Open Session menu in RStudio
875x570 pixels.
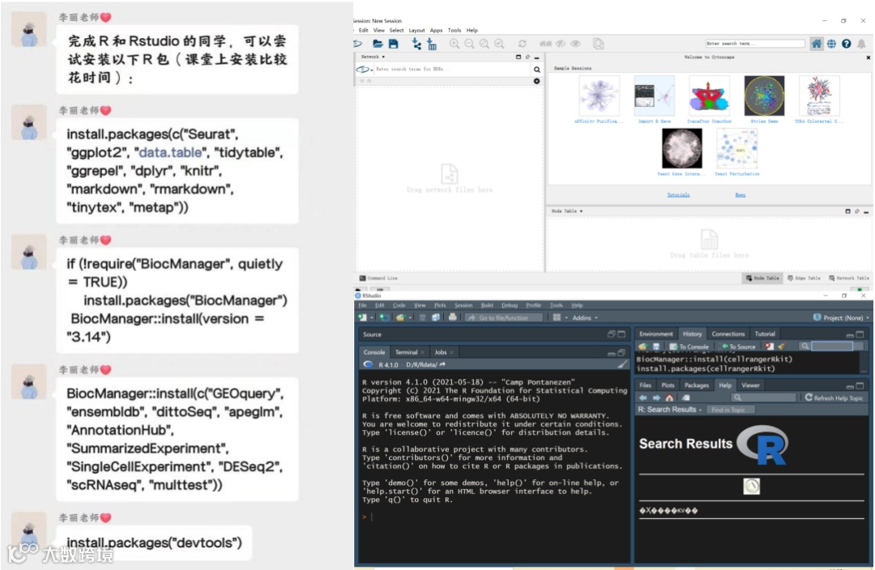coord(463,305)
